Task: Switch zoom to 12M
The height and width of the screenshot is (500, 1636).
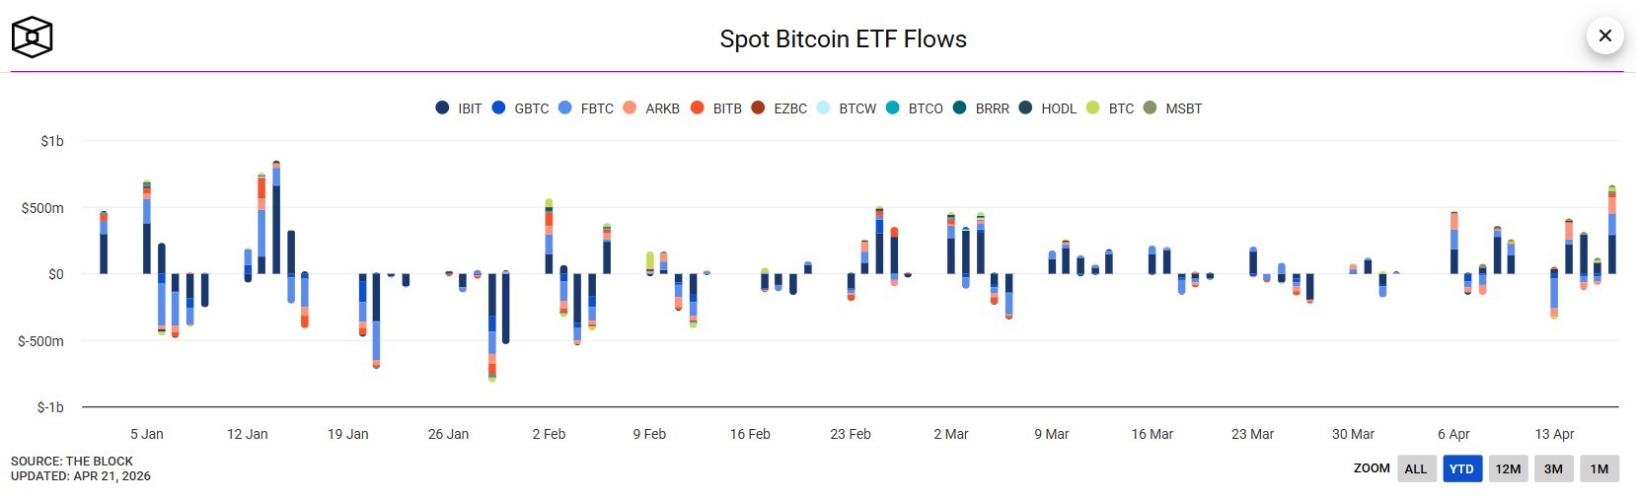Action: pos(1508,468)
